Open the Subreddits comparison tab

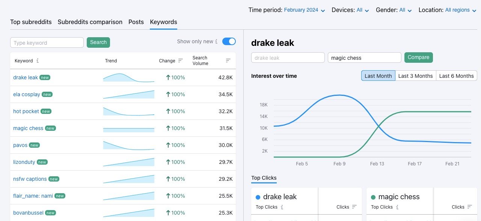[x=90, y=22]
